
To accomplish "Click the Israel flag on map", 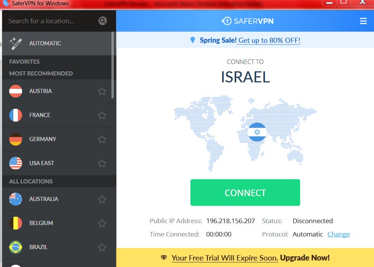I will click(x=257, y=132).
